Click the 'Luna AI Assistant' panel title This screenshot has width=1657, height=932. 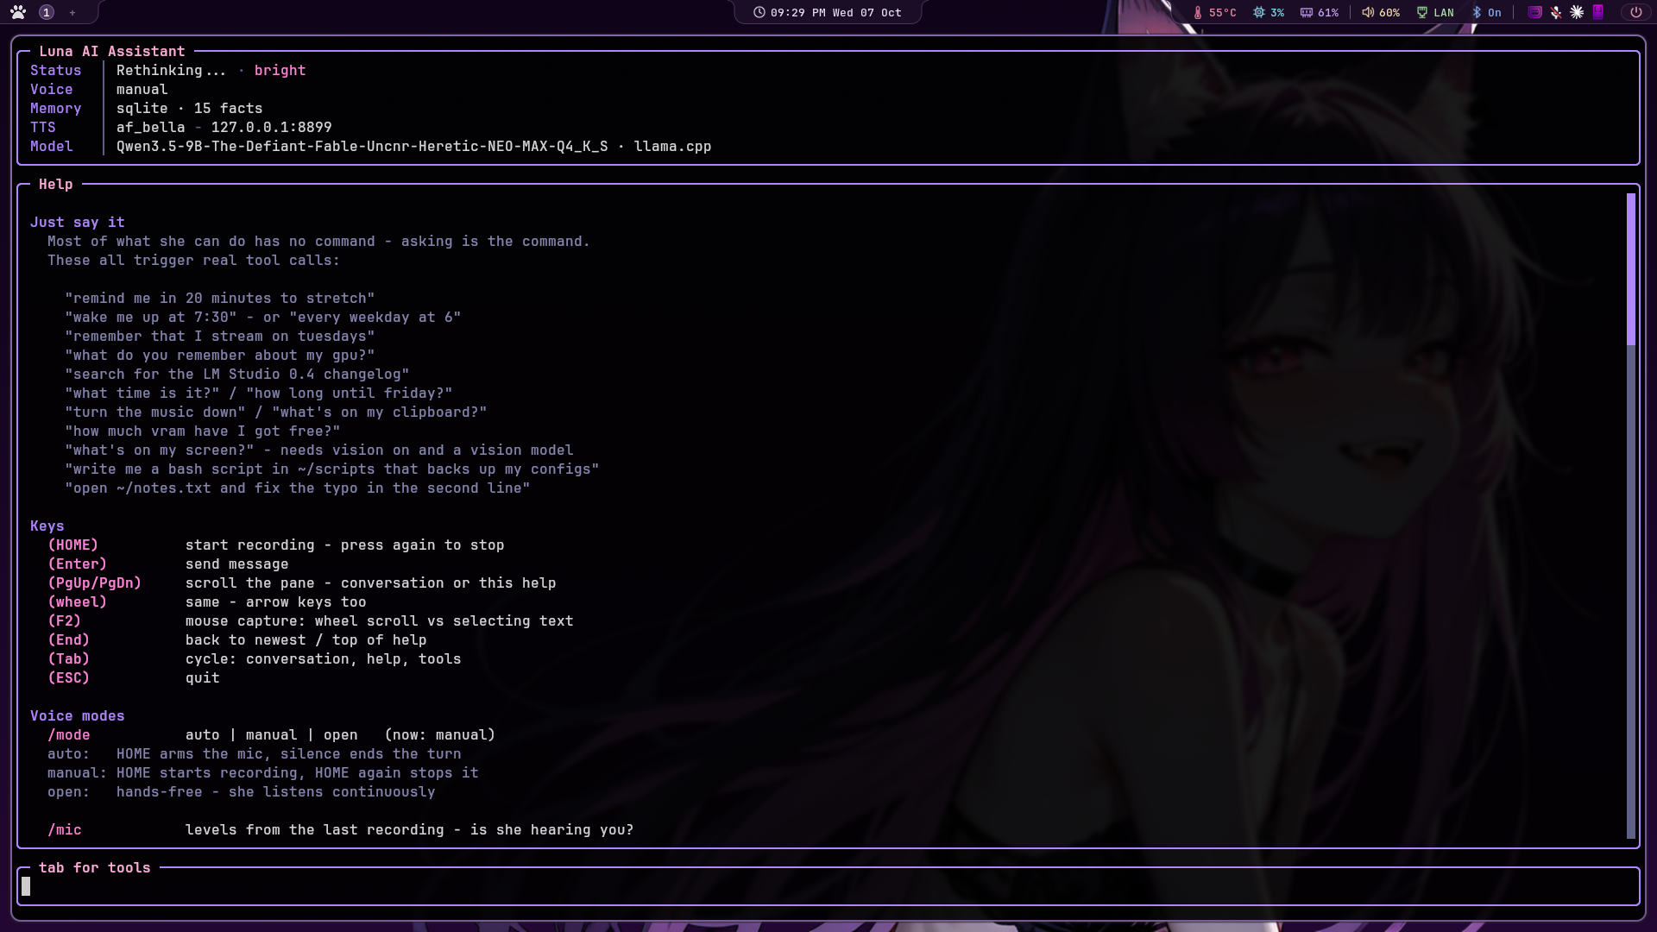tap(112, 52)
